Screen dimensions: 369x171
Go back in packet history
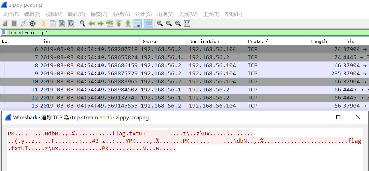pyautogui.click(x=92, y=24)
